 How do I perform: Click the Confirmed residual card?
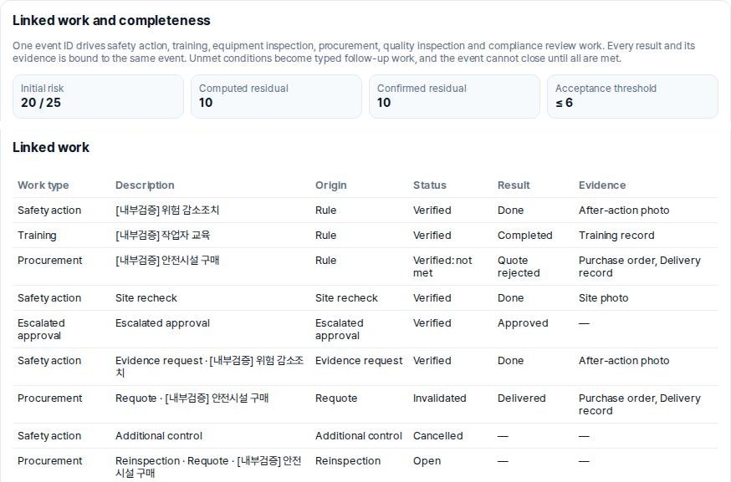click(454, 96)
